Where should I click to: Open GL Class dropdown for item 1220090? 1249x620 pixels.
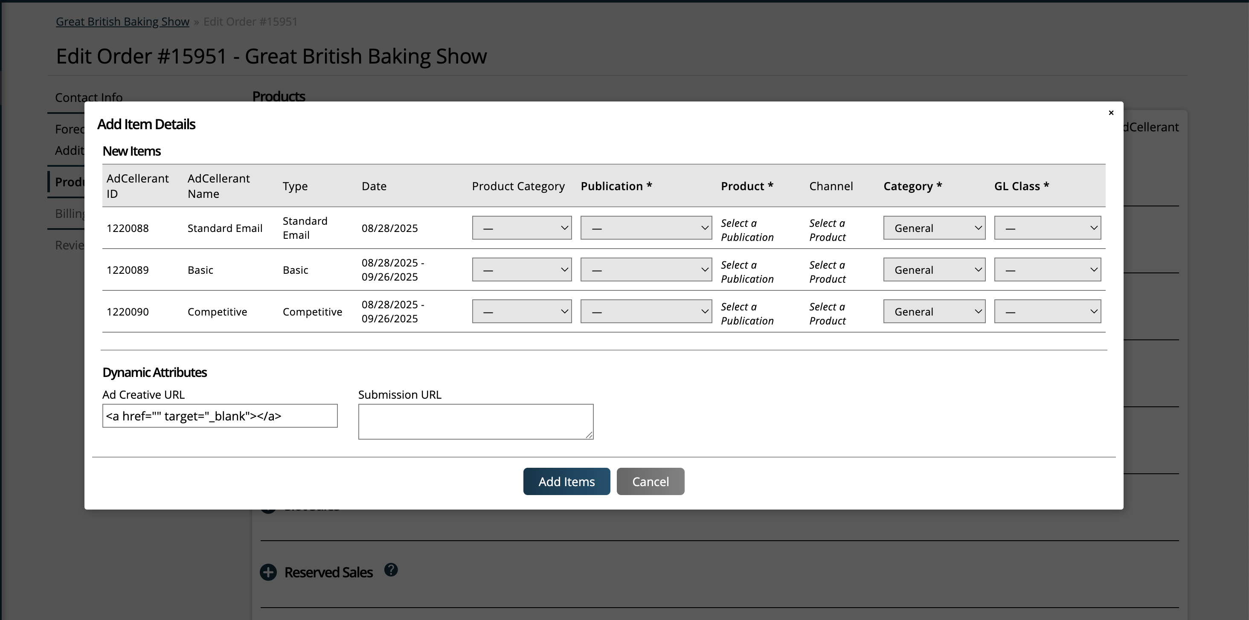1047,311
